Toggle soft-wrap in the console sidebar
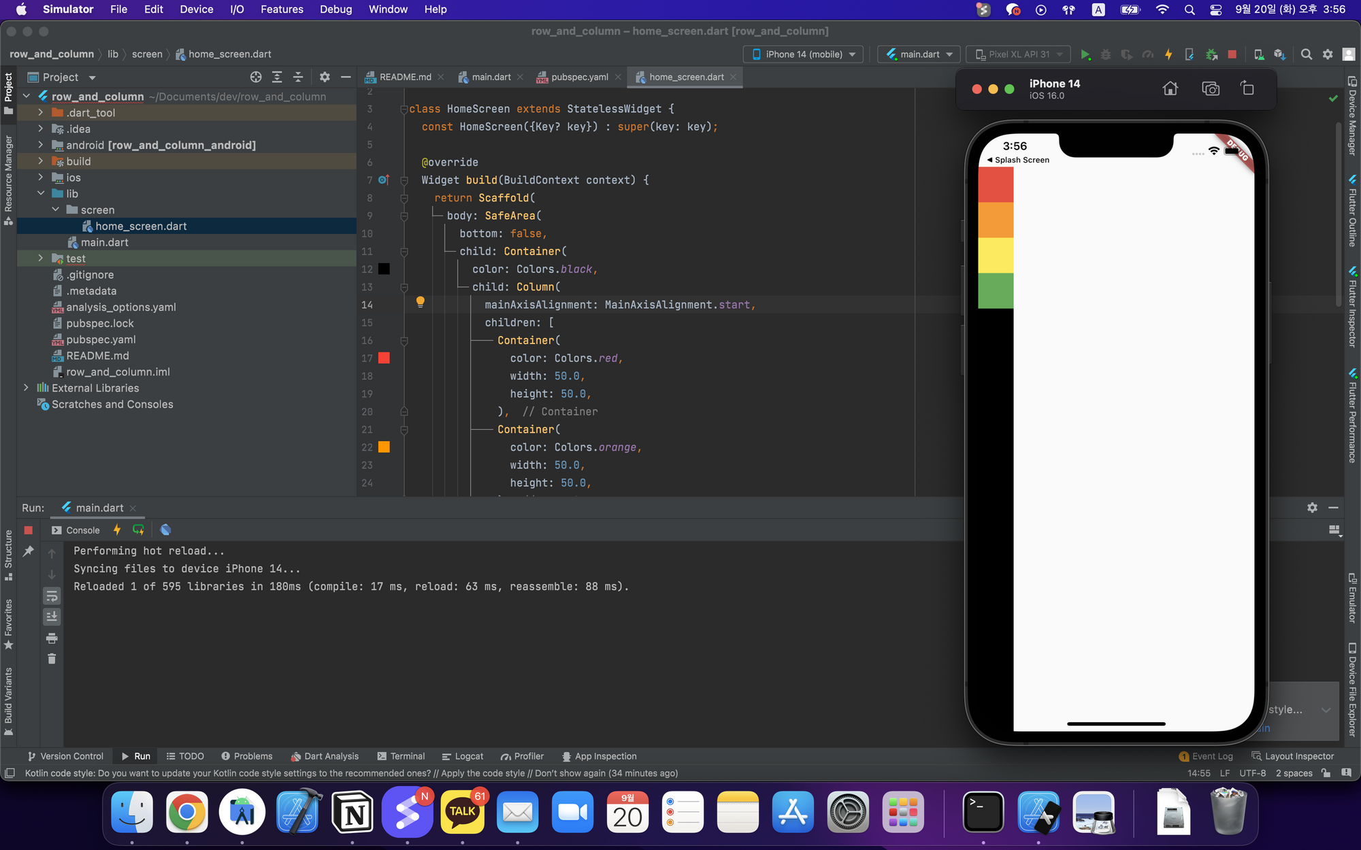Image resolution: width=1361 pixels, height=850 pixels. tap(52, 596)
